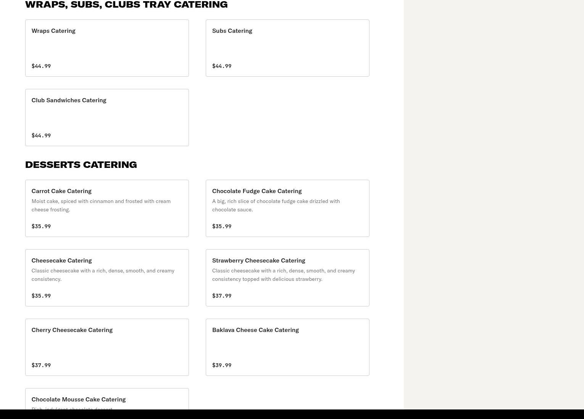The width and height of the screenshot is (584, 419).
Task: Click the $37.99 price of Cherry Cheesecake Catering
Action: (41, 365)
